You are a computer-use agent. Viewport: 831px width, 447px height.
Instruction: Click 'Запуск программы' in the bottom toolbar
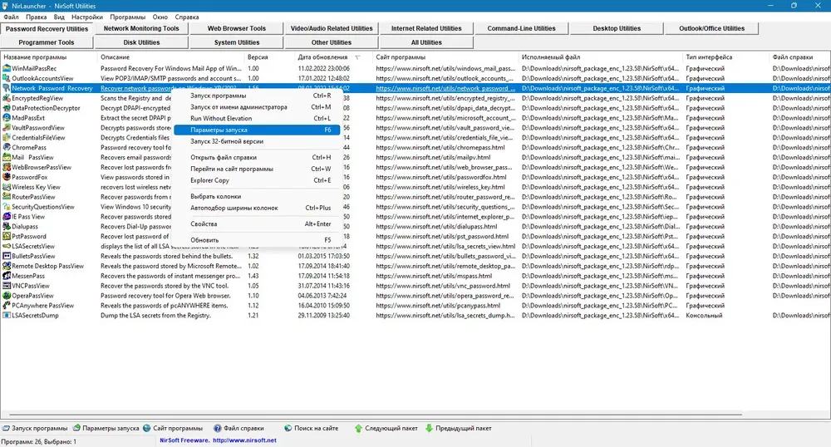(35, 429)
